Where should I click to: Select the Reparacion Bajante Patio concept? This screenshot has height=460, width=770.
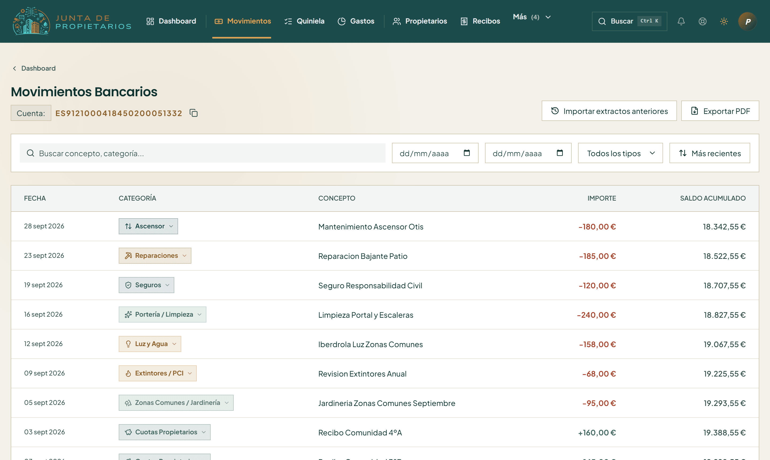pos(363,256)
